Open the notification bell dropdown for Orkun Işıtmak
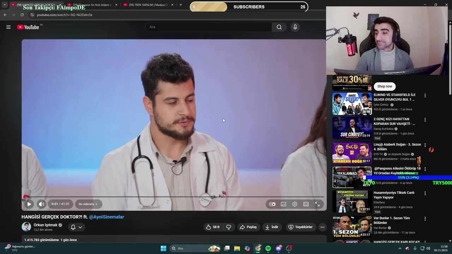This screenshot has height=254, width=452. pos(76,227)
